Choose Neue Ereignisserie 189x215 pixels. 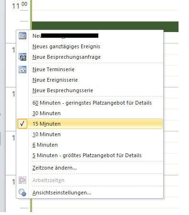pyautogui.click(x=90, y=80)
